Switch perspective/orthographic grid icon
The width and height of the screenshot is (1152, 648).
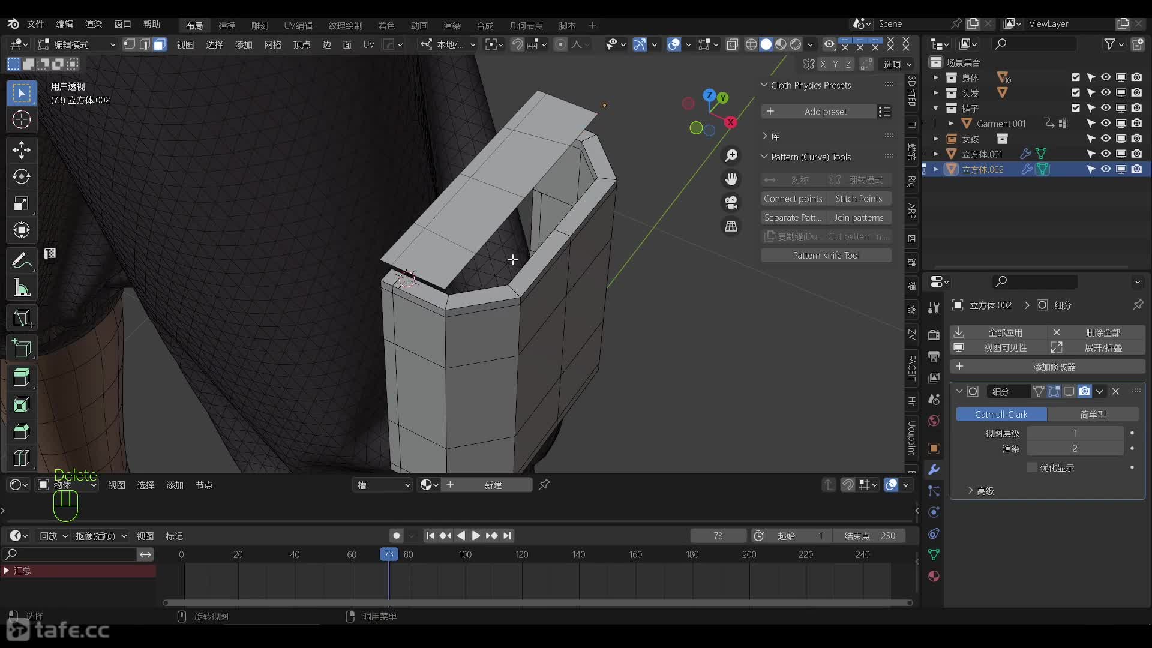(731, 226)
